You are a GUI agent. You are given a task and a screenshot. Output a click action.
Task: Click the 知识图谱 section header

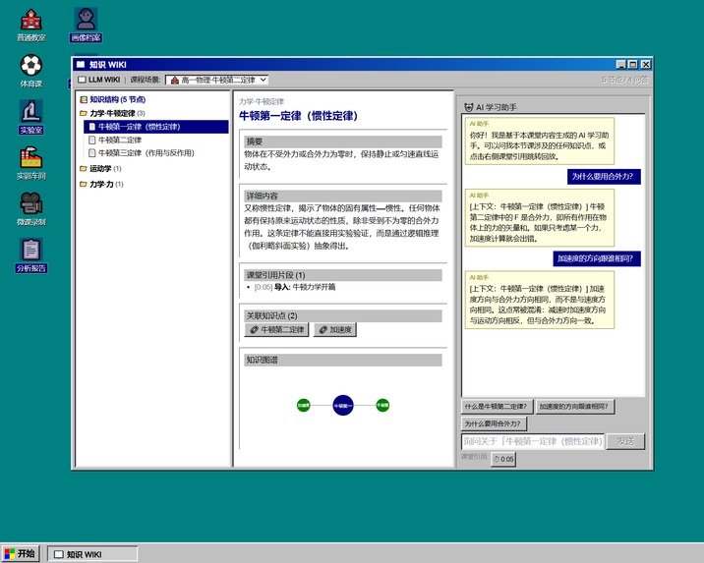point(343,360)
